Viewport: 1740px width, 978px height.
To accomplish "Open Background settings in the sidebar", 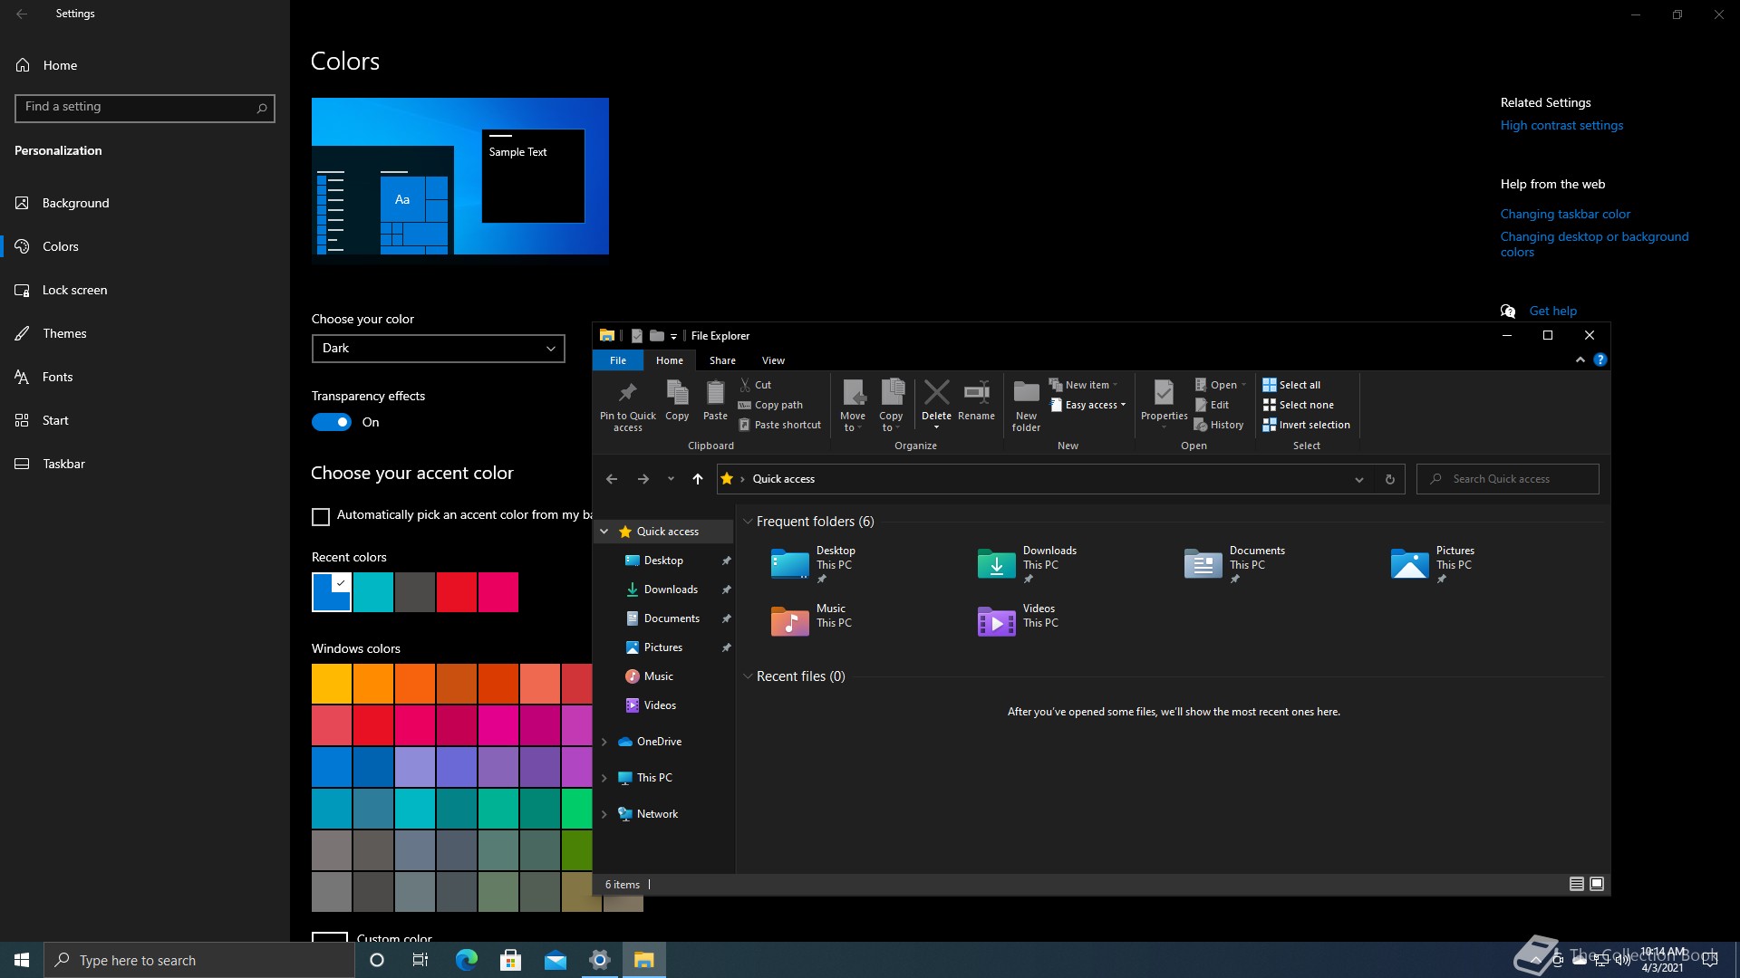I will [145, 203].
